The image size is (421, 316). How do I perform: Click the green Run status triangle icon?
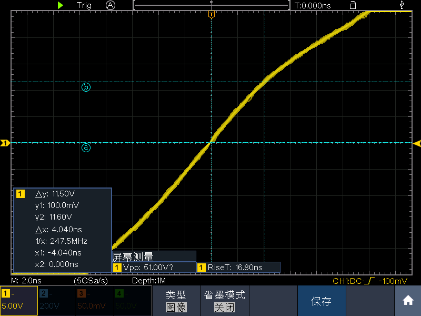click(61, 5)
